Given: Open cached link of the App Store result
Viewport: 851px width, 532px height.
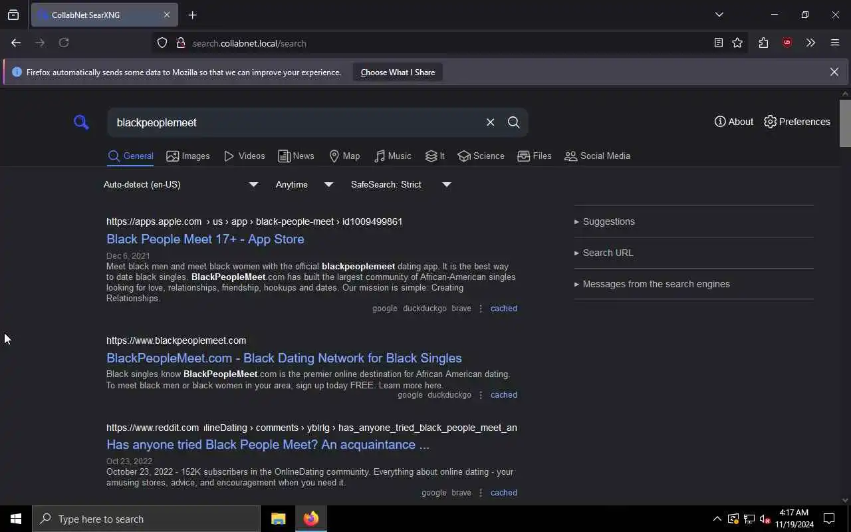Looking at the screenshot, I should 503,309.
